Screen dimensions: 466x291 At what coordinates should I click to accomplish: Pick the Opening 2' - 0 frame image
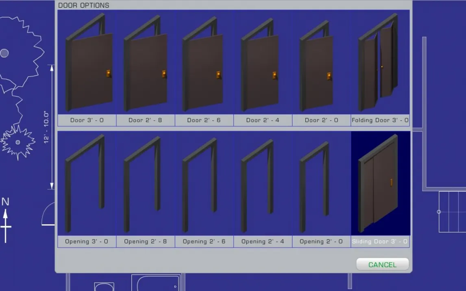(321, 184)
